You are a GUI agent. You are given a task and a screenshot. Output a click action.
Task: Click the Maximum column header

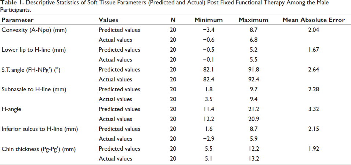click(x=253, y=20)
